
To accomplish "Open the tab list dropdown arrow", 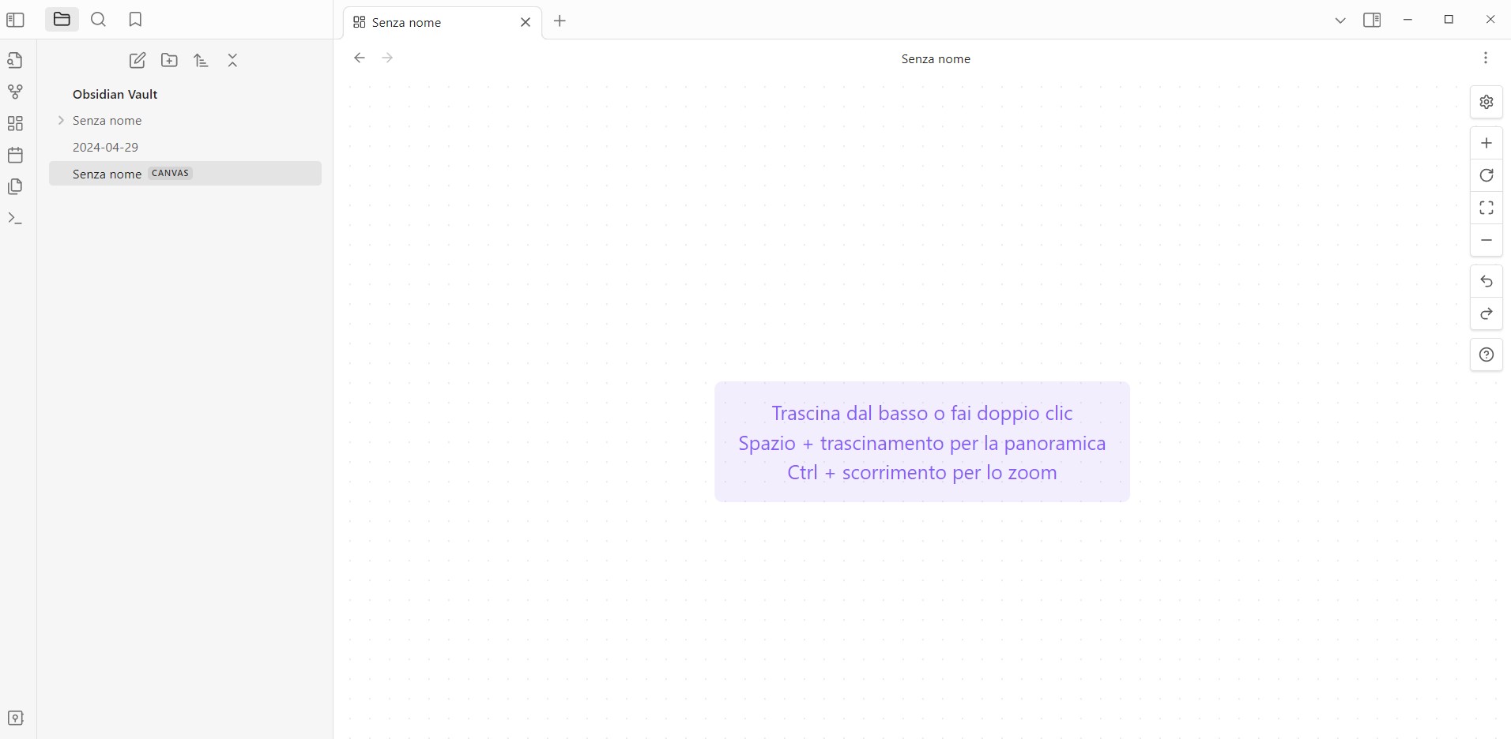I will pos(1340,21).
